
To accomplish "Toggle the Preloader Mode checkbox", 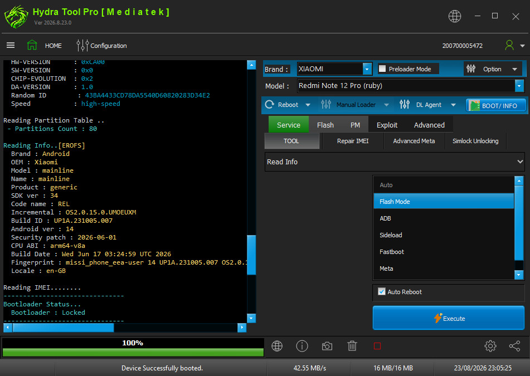I will pos(382,69).
